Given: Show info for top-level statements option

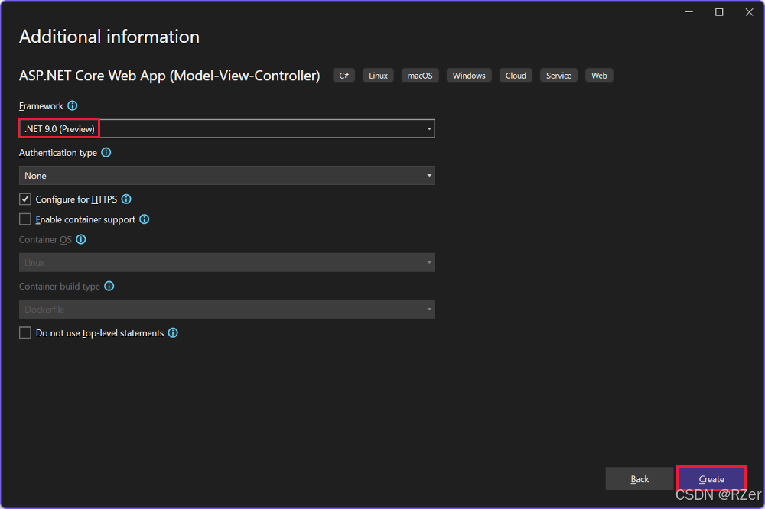Looking at the screenshot, I should click(173, 333).
